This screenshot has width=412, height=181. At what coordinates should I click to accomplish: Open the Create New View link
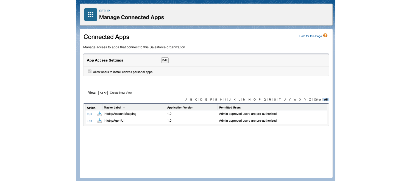[121, 93]
